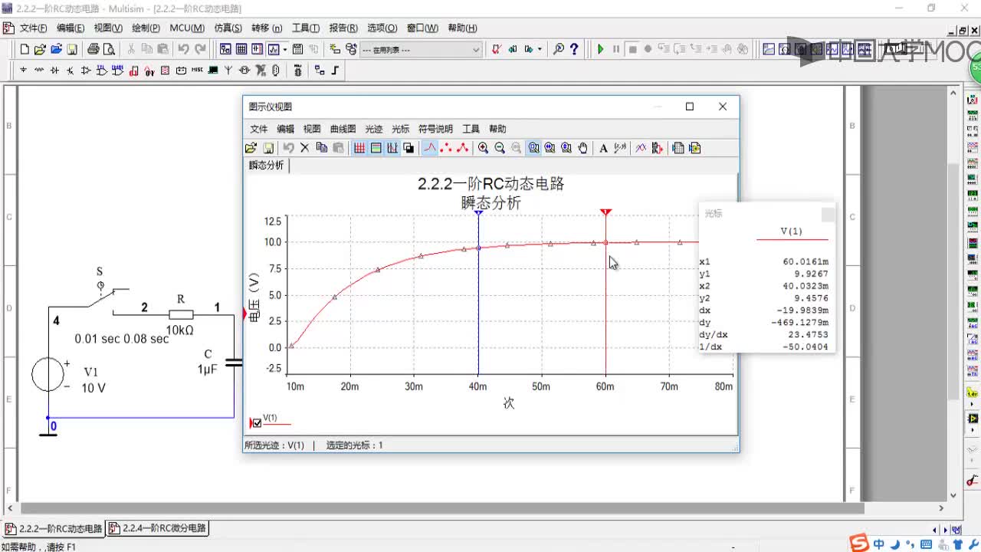Switch to 2.2.2一阶RC动态电路 tab

coord(53,528)
